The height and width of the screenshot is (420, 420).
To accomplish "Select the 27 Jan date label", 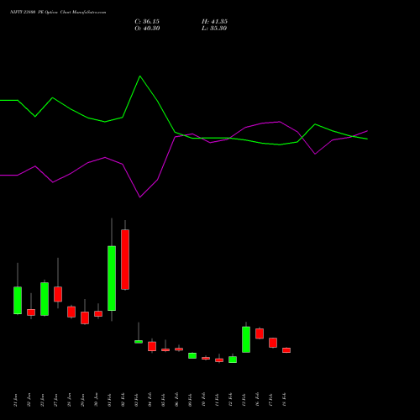I will 55,400.
